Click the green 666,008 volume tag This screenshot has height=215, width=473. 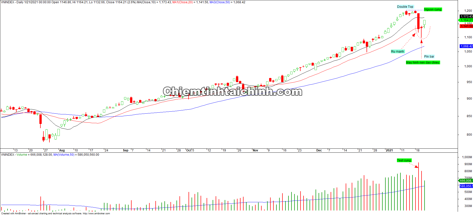point(465,181)
